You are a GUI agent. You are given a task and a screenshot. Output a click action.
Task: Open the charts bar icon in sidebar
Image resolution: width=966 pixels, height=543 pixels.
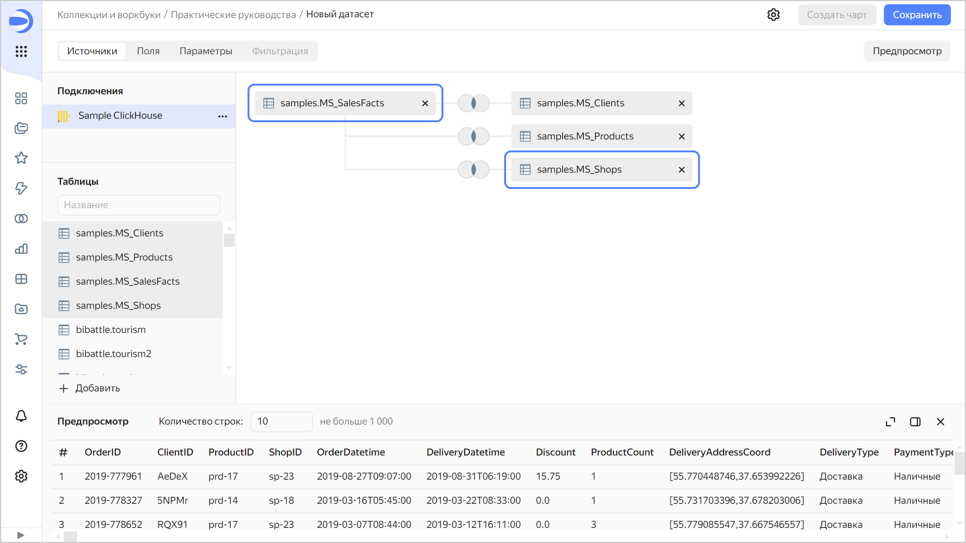[21, 249]
